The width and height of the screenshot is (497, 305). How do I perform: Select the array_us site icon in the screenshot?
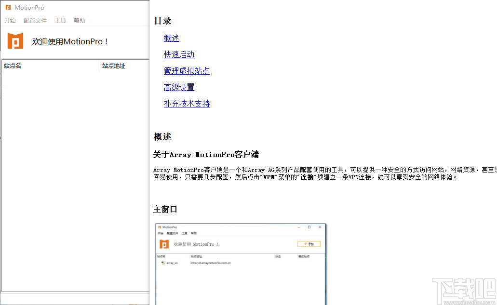point(163,263)
